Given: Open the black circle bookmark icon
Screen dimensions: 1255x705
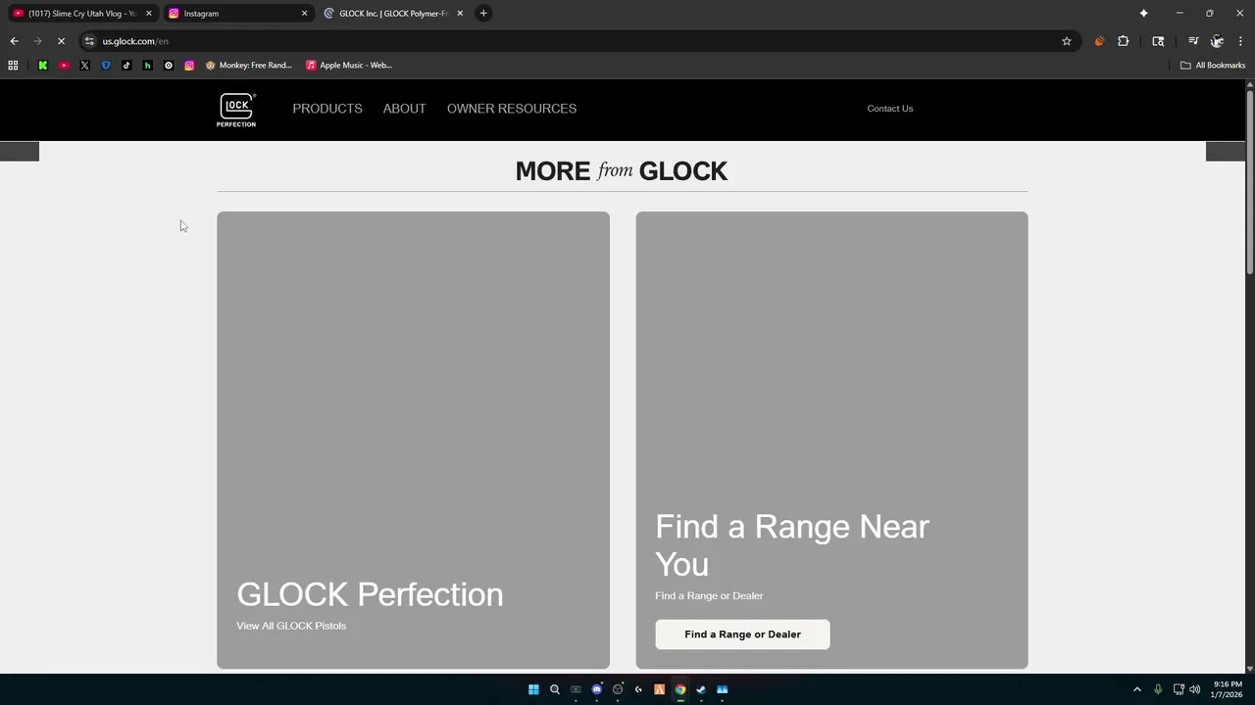Looking at the screenshot, I should [169, 66].
